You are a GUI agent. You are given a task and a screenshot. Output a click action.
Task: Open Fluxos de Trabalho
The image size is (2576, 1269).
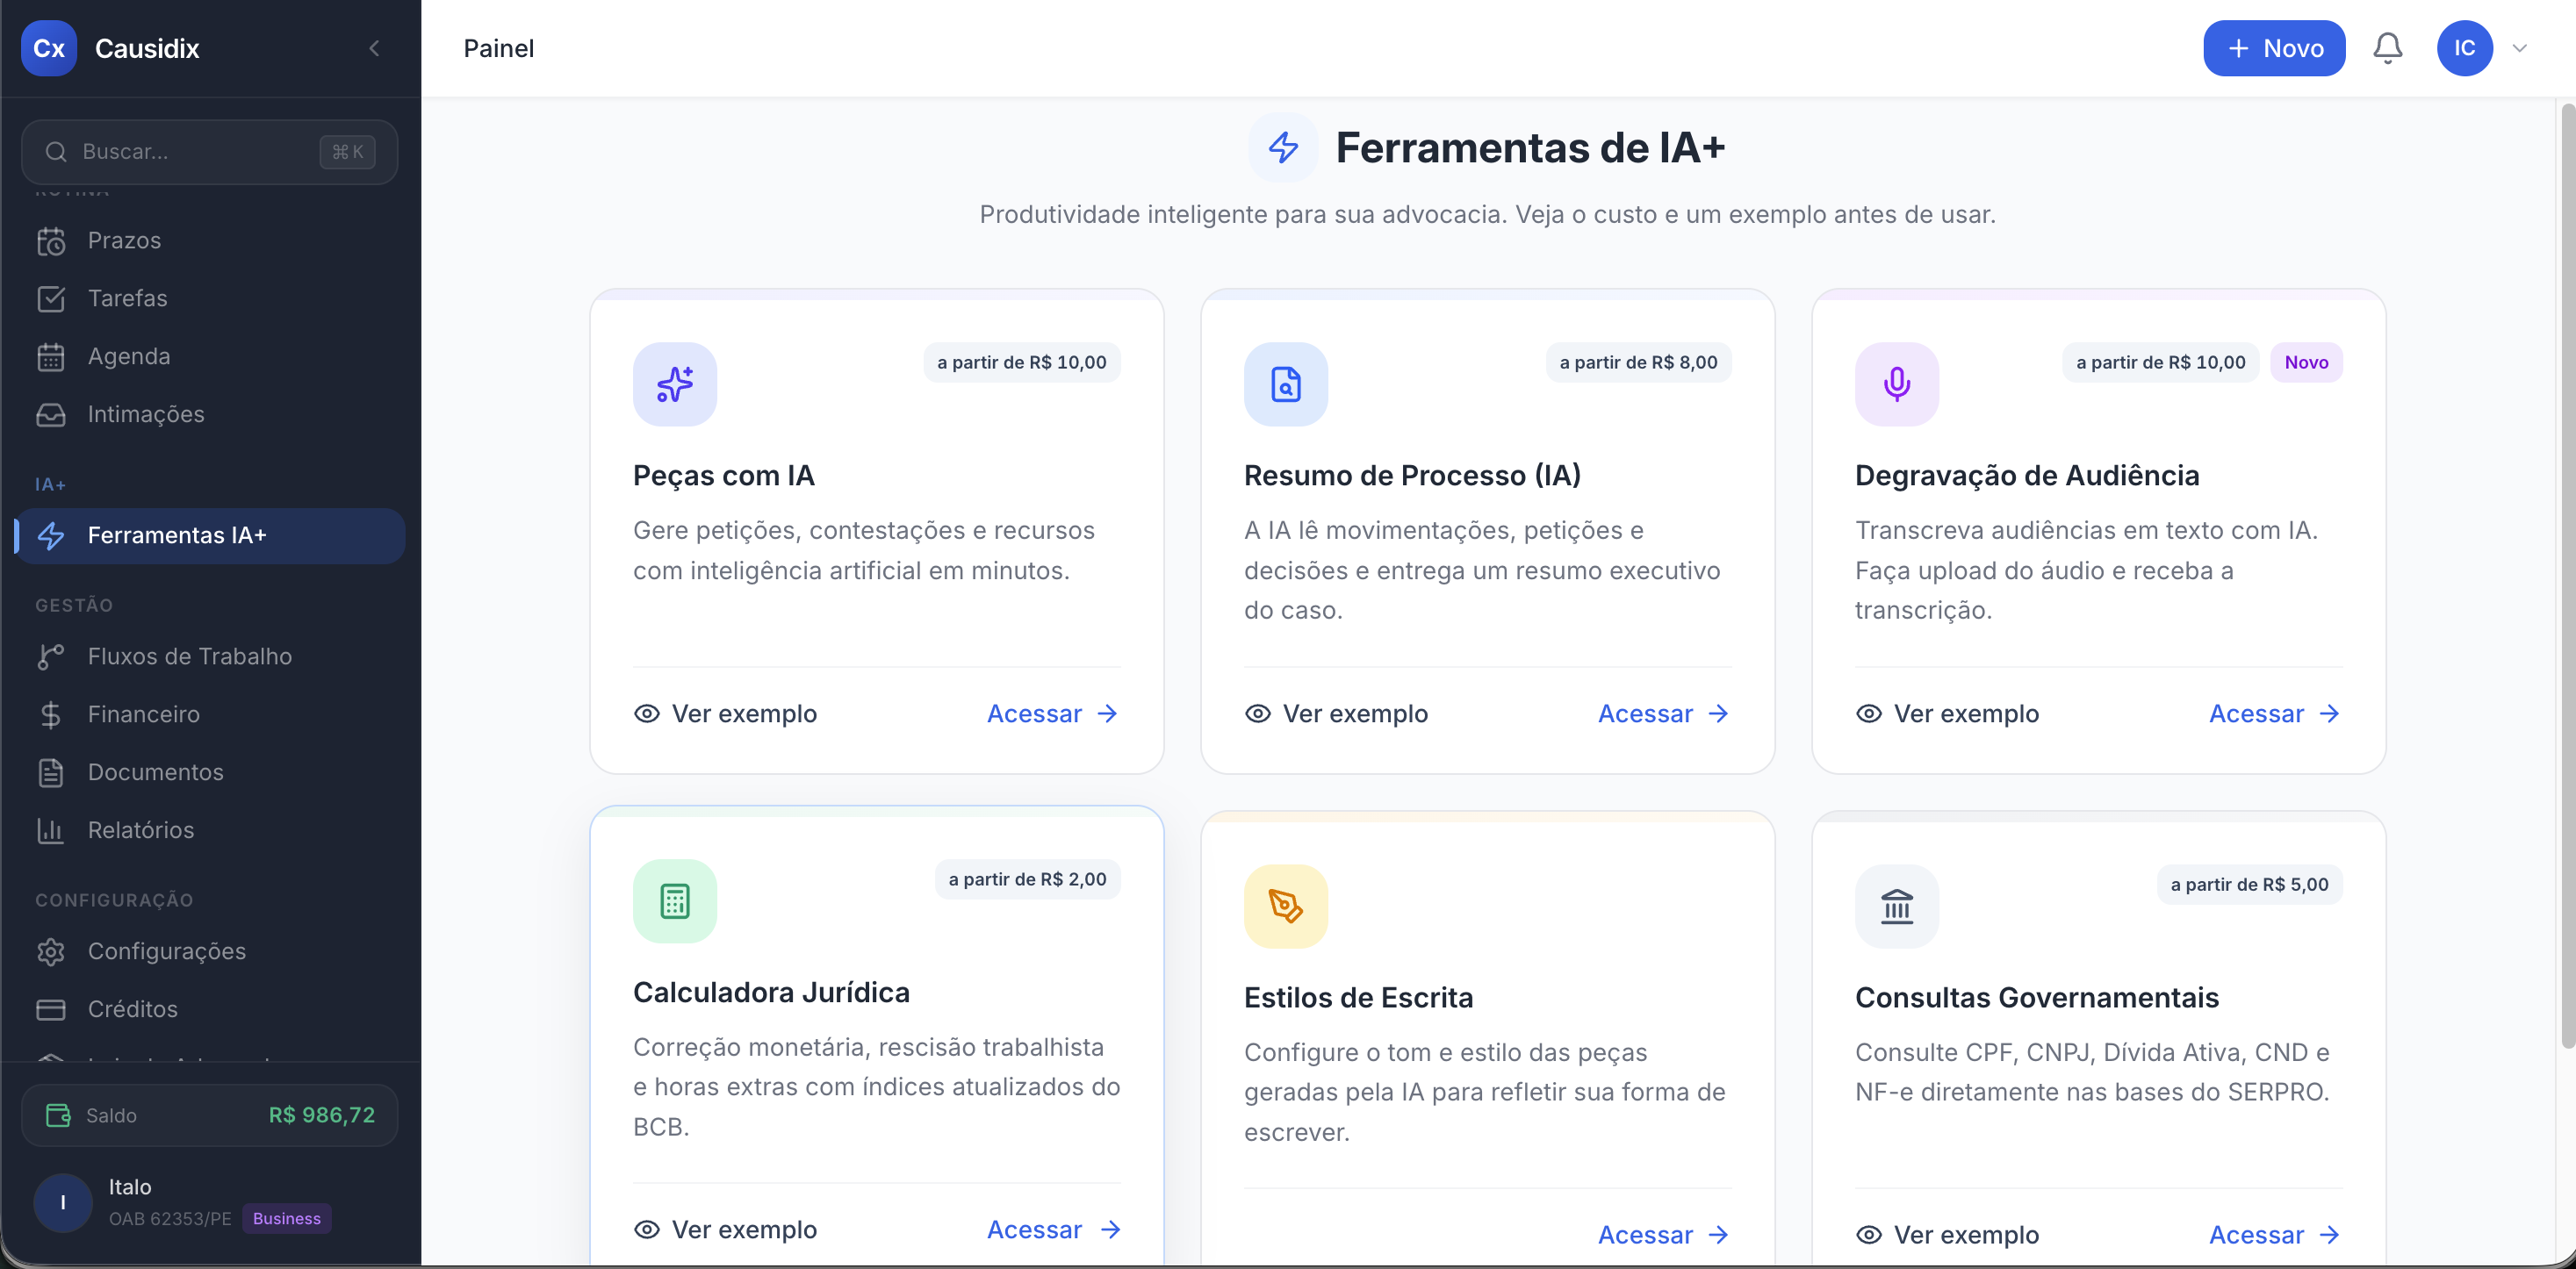[210, 656]
